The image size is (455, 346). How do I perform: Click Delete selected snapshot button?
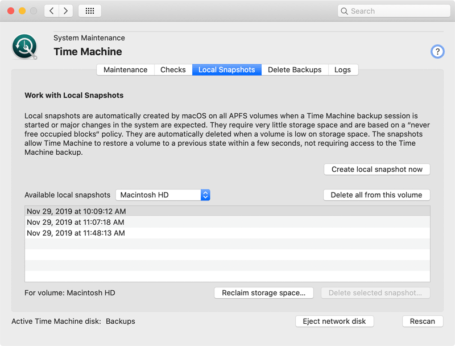pos(375,293)
